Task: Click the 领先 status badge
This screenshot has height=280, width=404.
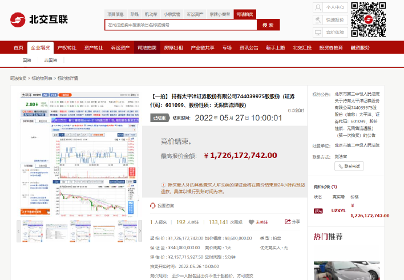Action: 318,211
